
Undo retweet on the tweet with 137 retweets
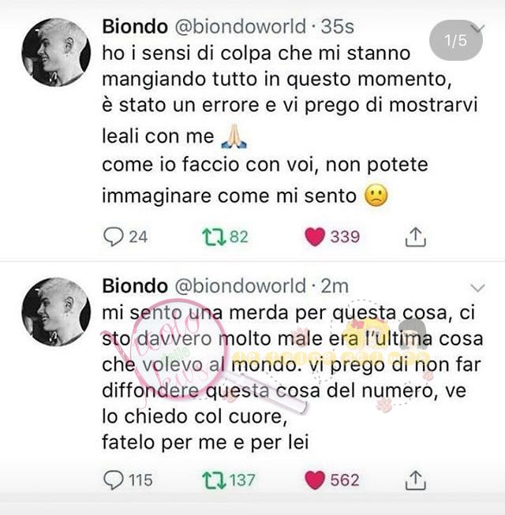[214, 480]
